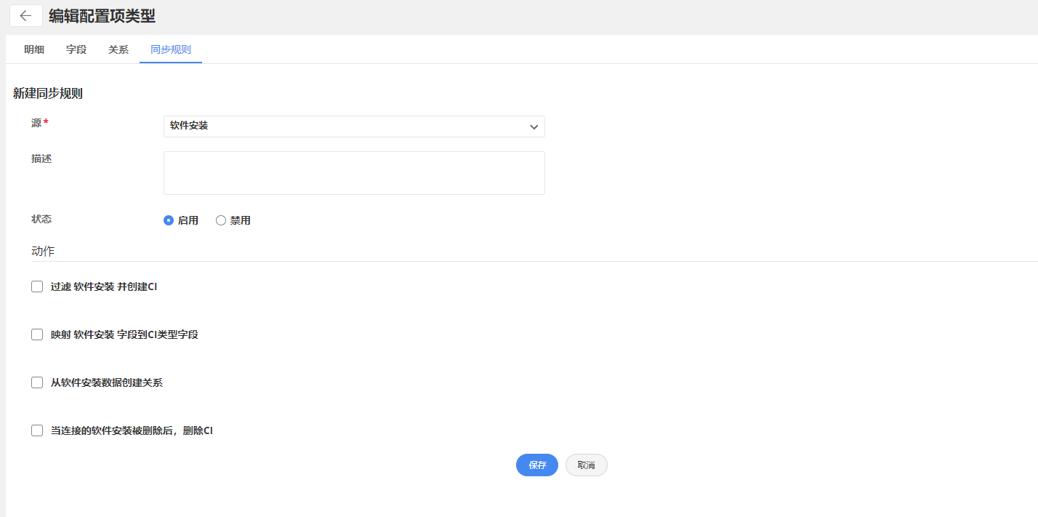
Task: Switch to the 明细 tab
Action: [34, 49]
